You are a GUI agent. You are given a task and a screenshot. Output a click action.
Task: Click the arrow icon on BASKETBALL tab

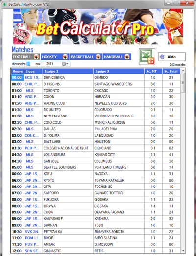(98, 57)
